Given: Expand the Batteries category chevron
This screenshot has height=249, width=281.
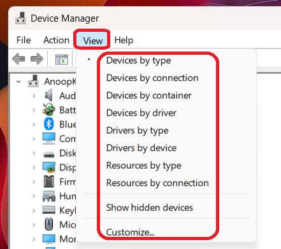Looking at the screenshot, I should (34, 110).
